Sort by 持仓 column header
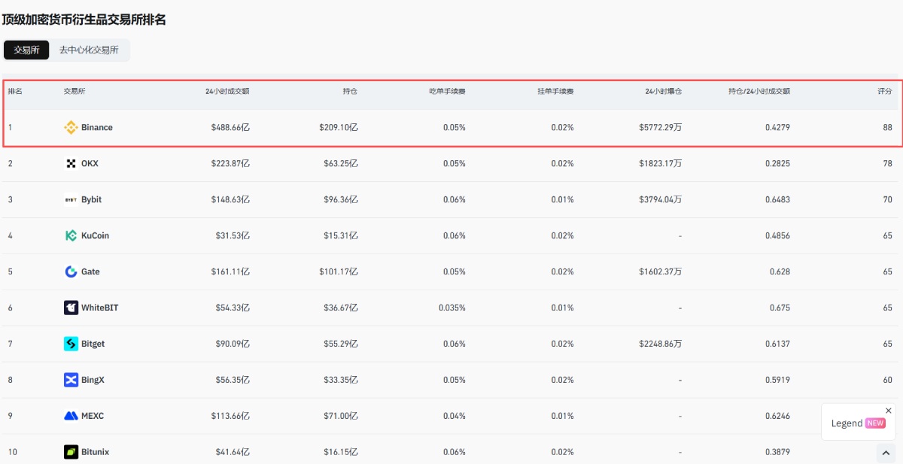This screenshot has width=903, height=464. (350, 91)
